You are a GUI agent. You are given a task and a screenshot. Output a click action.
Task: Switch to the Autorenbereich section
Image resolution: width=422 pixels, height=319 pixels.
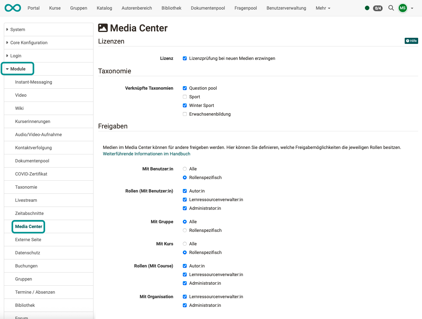[137, 8]
